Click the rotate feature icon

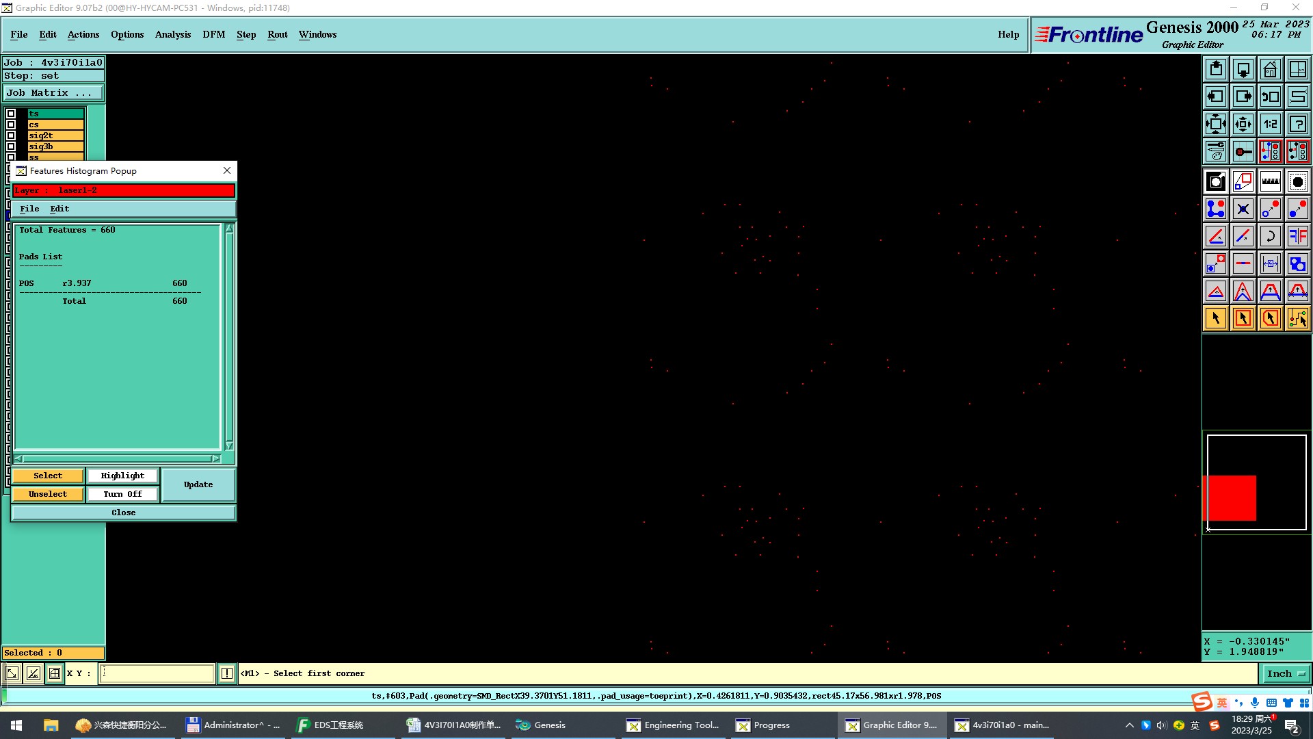pyautogui.click(x=1270, y=236)
